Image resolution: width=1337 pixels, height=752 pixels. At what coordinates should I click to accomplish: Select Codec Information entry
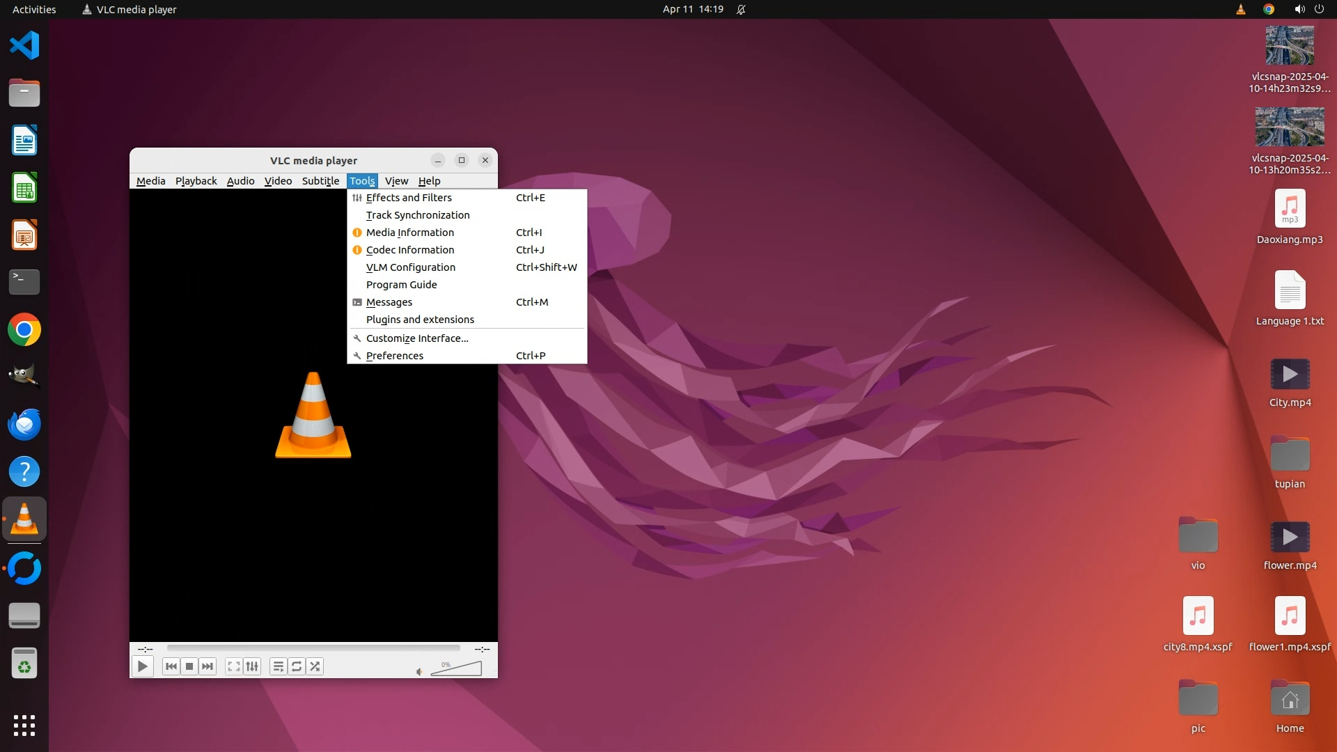(410, 250)
